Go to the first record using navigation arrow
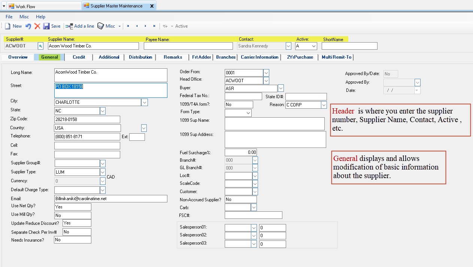The width and height of the screenshot is (473, 267). 128,26
